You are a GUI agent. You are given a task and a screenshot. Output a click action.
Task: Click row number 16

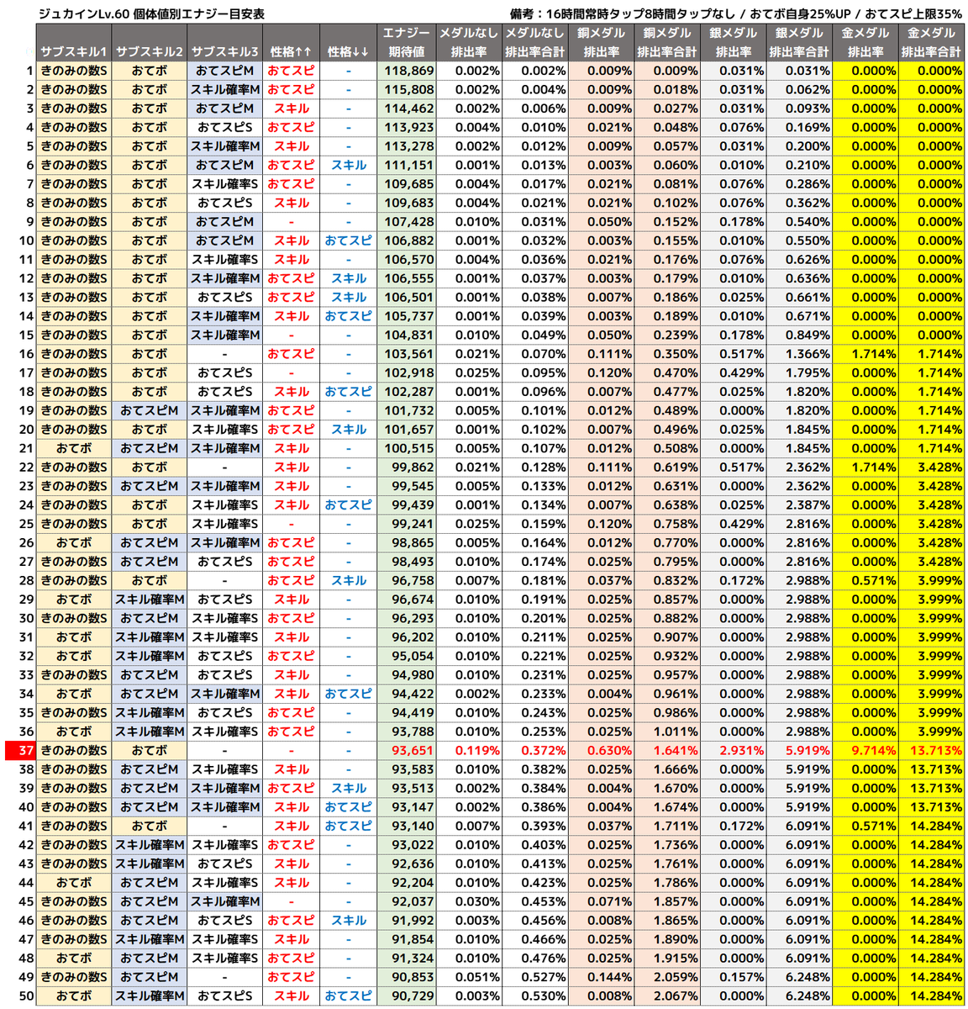26,354
